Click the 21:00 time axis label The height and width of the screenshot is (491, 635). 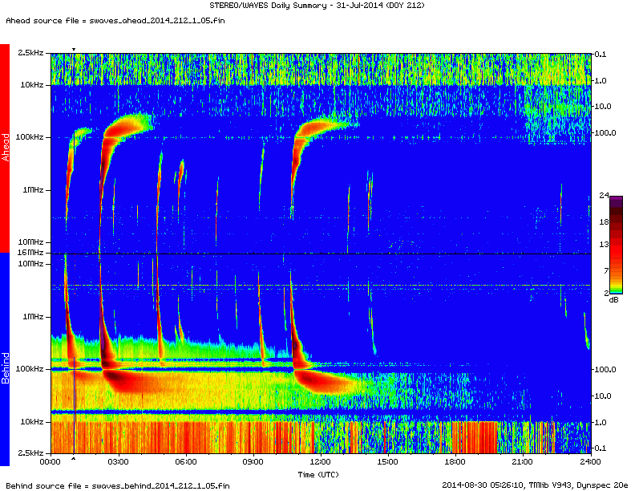[x=523, y=462]
